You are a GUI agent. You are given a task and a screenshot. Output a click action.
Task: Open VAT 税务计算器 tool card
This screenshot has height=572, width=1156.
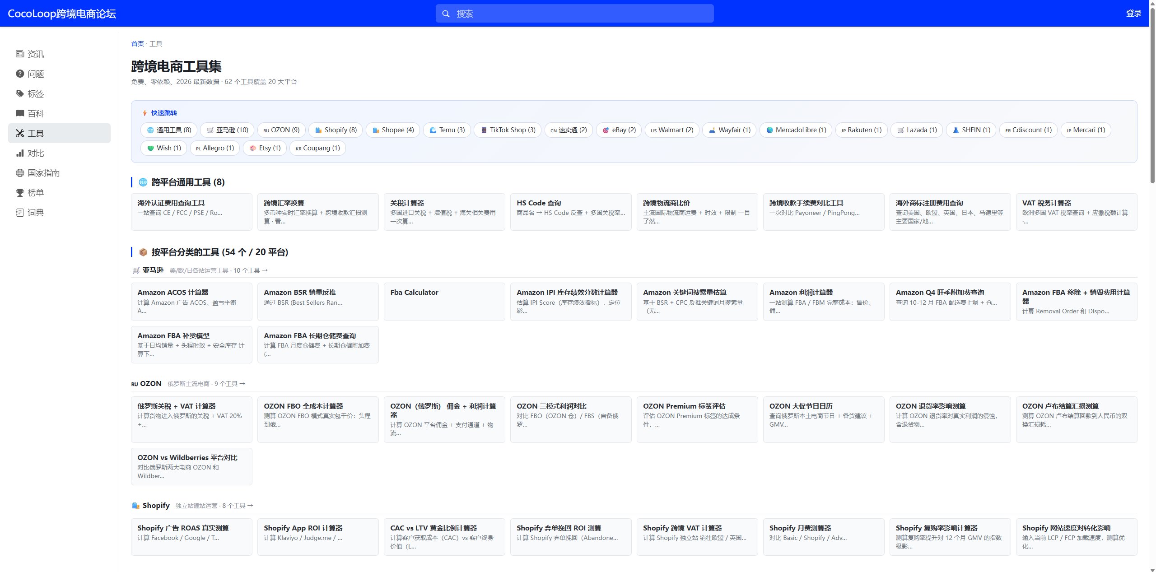(x=1077, y=212)
